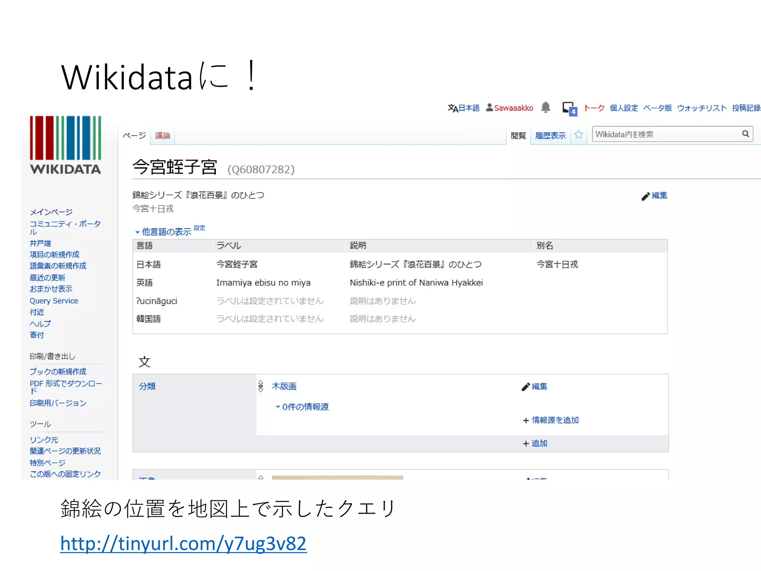The image size is (761, 571).
Task: Click the alias 今宮十日戎 in the table
Action: click(557, 264)
